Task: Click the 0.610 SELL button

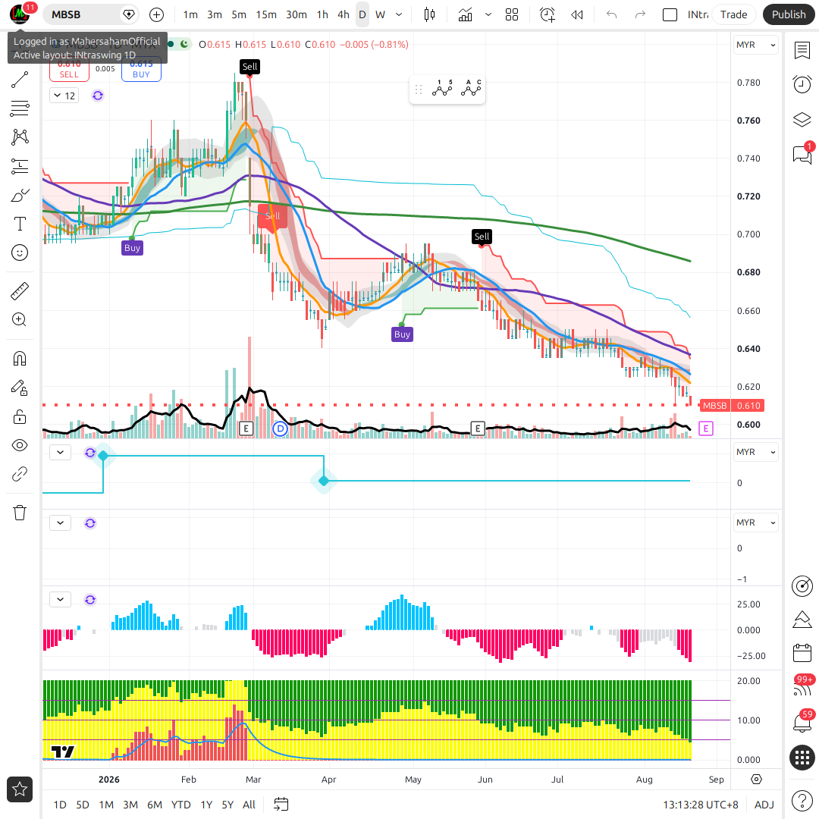Action: (x=69, y=70)
